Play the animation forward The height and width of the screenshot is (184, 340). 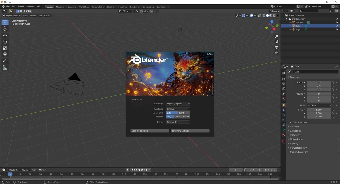click(142, 170)
